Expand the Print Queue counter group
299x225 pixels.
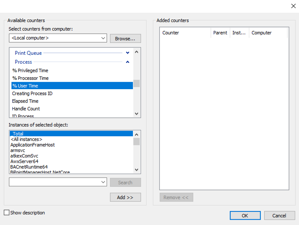(127, 53)
